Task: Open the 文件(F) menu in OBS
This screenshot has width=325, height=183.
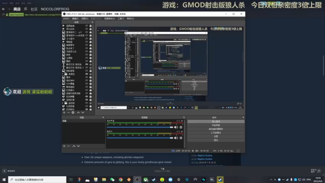Action: click(x=66, y=19)
